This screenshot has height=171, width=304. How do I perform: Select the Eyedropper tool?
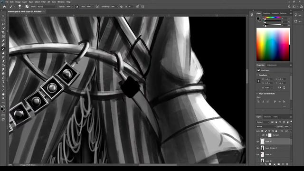click(3, 40)
